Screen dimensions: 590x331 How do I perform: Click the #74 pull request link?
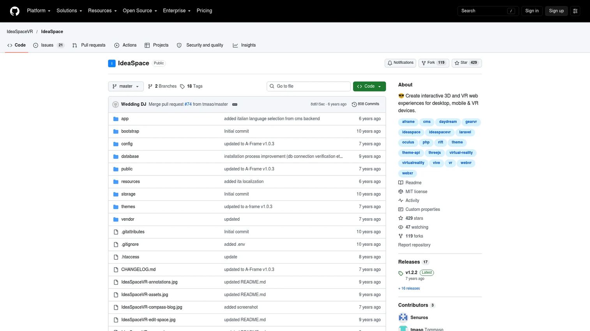point(188,104)
